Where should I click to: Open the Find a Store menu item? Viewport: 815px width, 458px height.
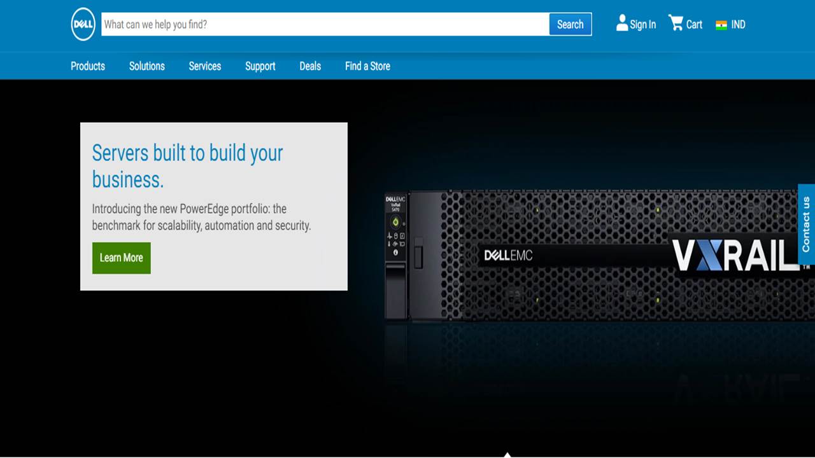[367, 66]
